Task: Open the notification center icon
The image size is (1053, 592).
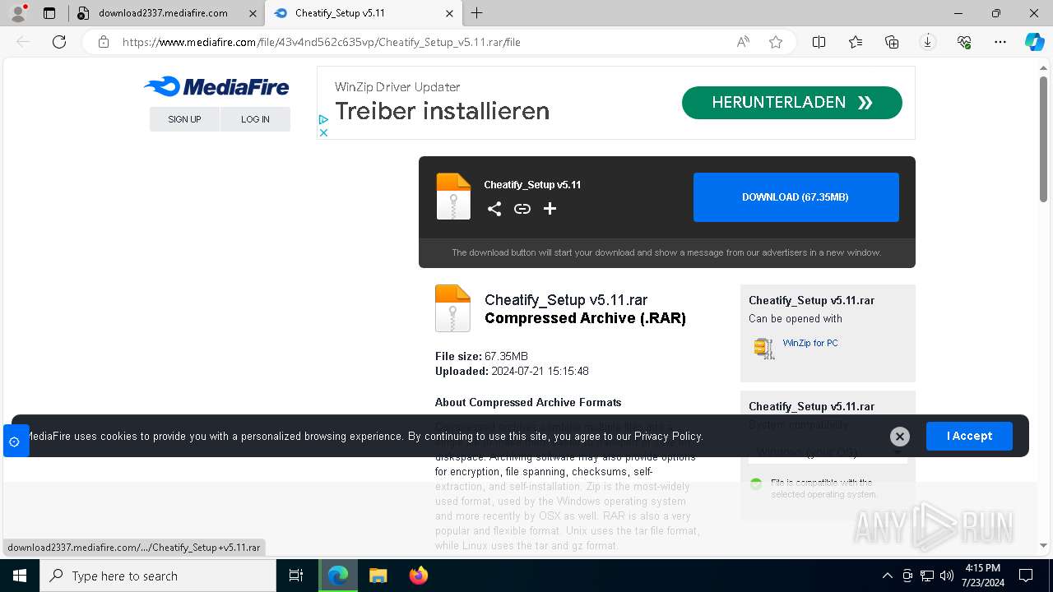Action: [1026, 576]
